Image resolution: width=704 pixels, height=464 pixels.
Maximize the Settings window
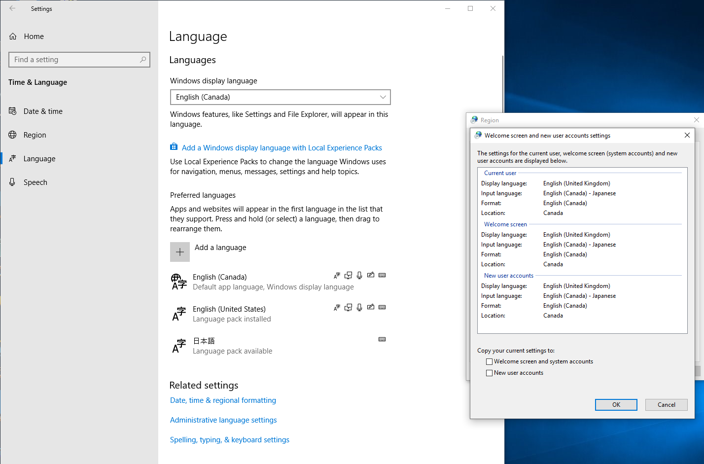tap(470, 8)
